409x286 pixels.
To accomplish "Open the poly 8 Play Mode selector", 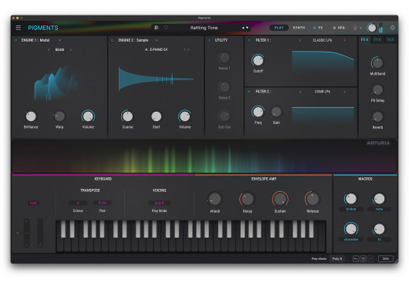I will tap(159, 203).
